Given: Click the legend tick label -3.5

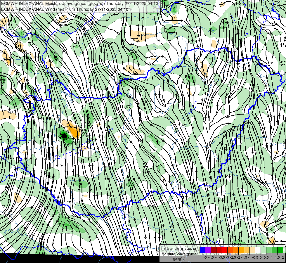Looking at the screenshot, I should tap(222, 257).
